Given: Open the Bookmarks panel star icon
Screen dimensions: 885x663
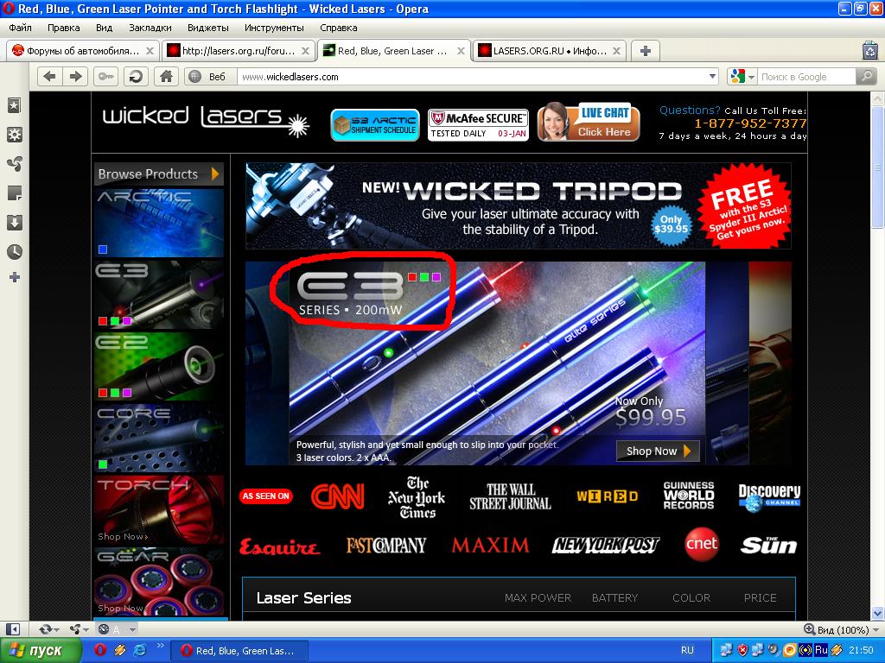Looking at the screenshot, I should click(14, 104).
